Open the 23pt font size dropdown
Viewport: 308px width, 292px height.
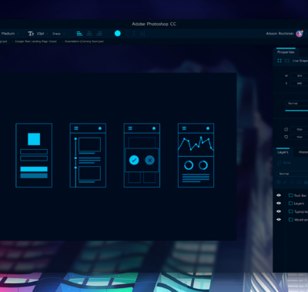42,34
